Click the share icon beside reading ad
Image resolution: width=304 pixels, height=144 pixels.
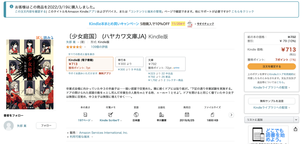[295, 129]
